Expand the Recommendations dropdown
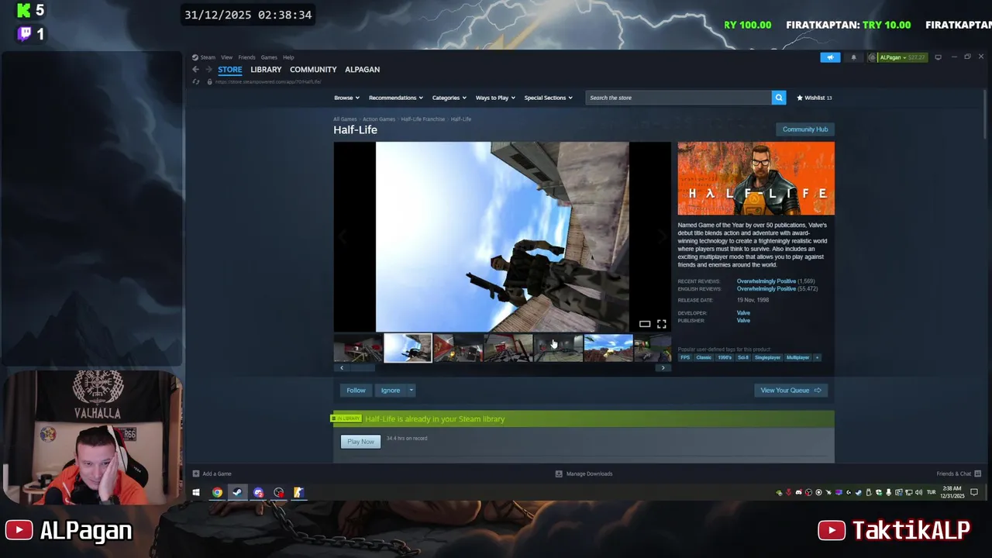 point(395,98)
